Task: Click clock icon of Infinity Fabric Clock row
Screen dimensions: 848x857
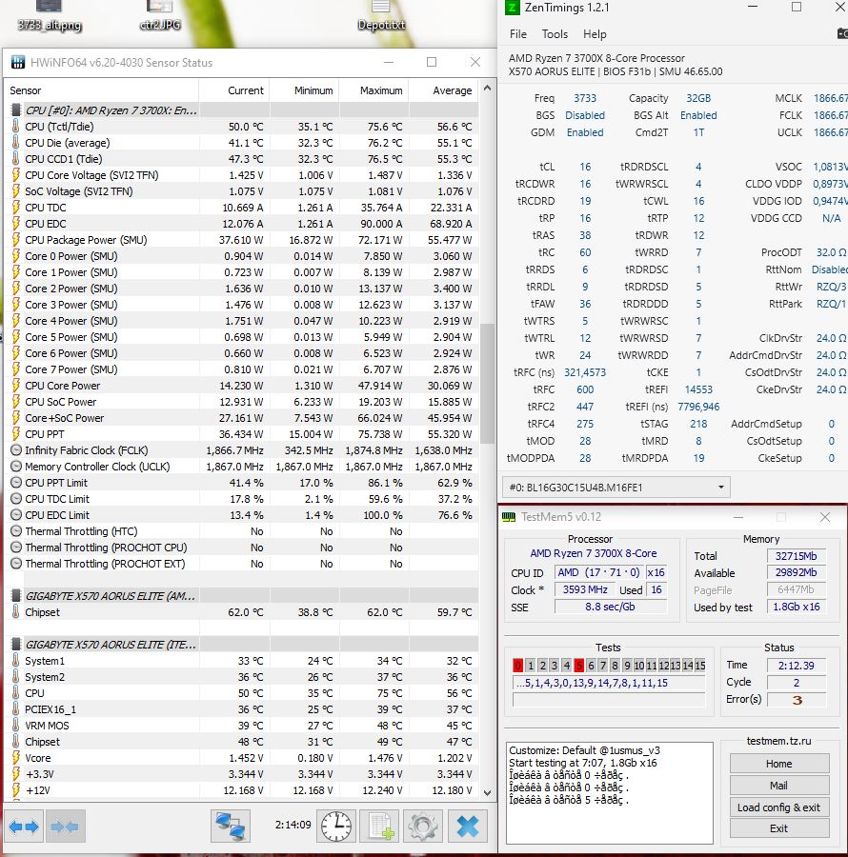Action: pos(16,450)
